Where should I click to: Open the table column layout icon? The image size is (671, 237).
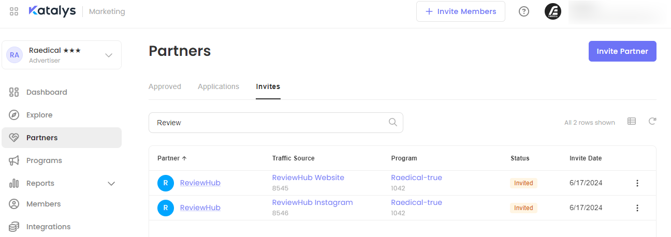[632, 122]
